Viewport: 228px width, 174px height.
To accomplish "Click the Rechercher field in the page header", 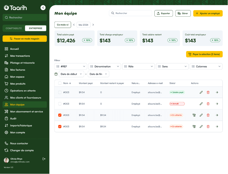I will 131,13.
